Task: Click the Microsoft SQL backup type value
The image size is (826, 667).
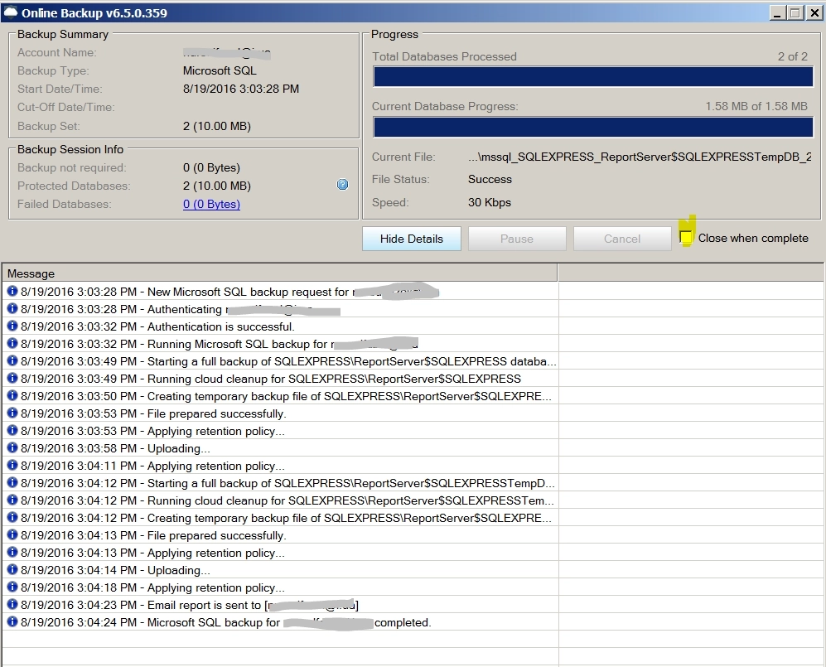Action: [x=220, y=70]
